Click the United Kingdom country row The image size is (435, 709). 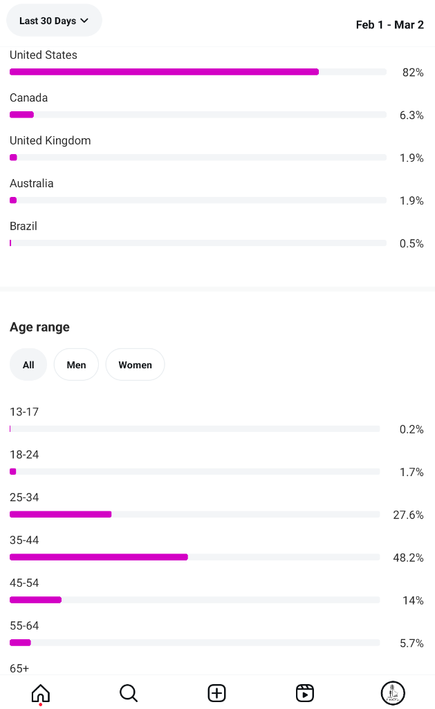tap(216, 149)
